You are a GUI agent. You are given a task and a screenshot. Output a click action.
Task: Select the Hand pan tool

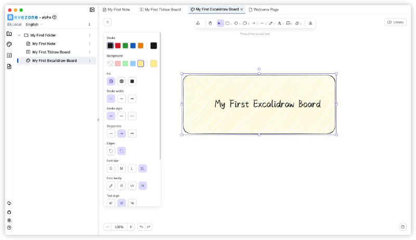(210, 23)
